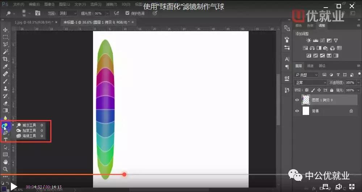Select the Move tool

click(5, 30)
